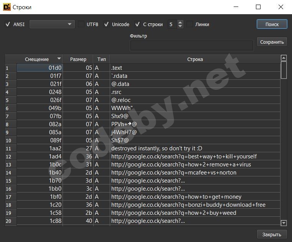Select the @.data string row
Viewport: 292px width, 242px height.
tap(195, 84)
